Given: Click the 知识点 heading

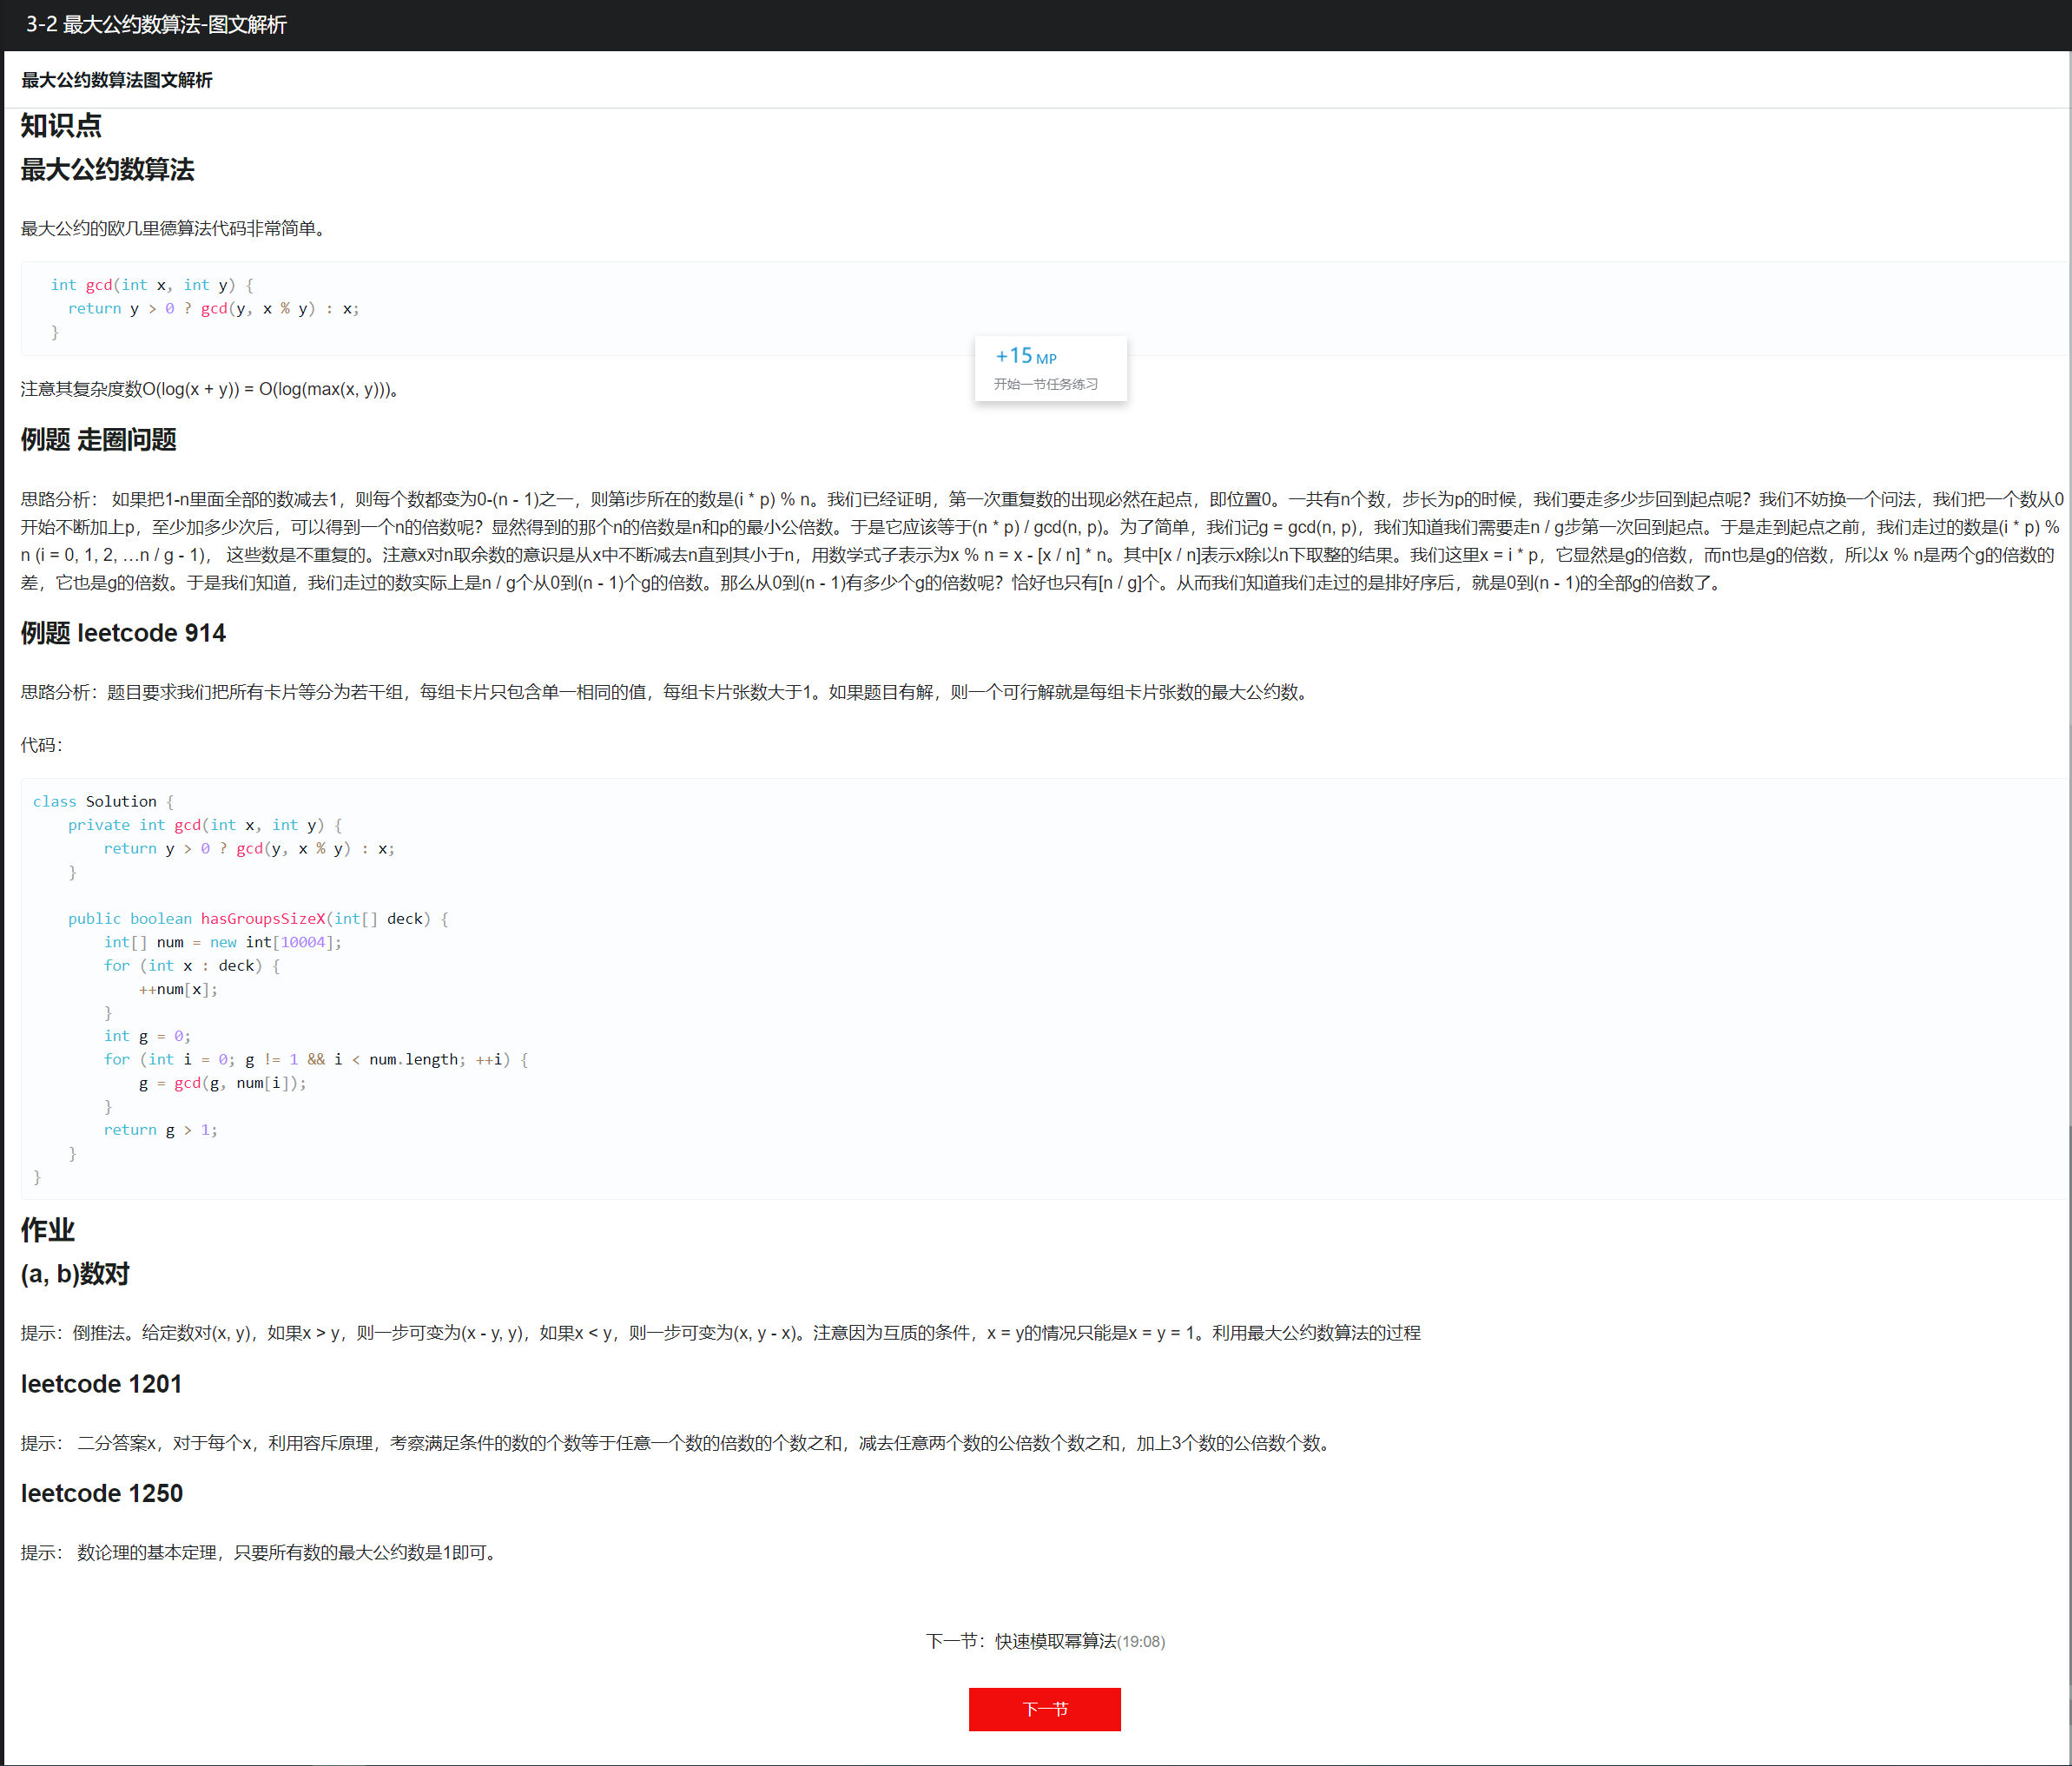Looking at the screenshot, I should (x=61, y=126).
